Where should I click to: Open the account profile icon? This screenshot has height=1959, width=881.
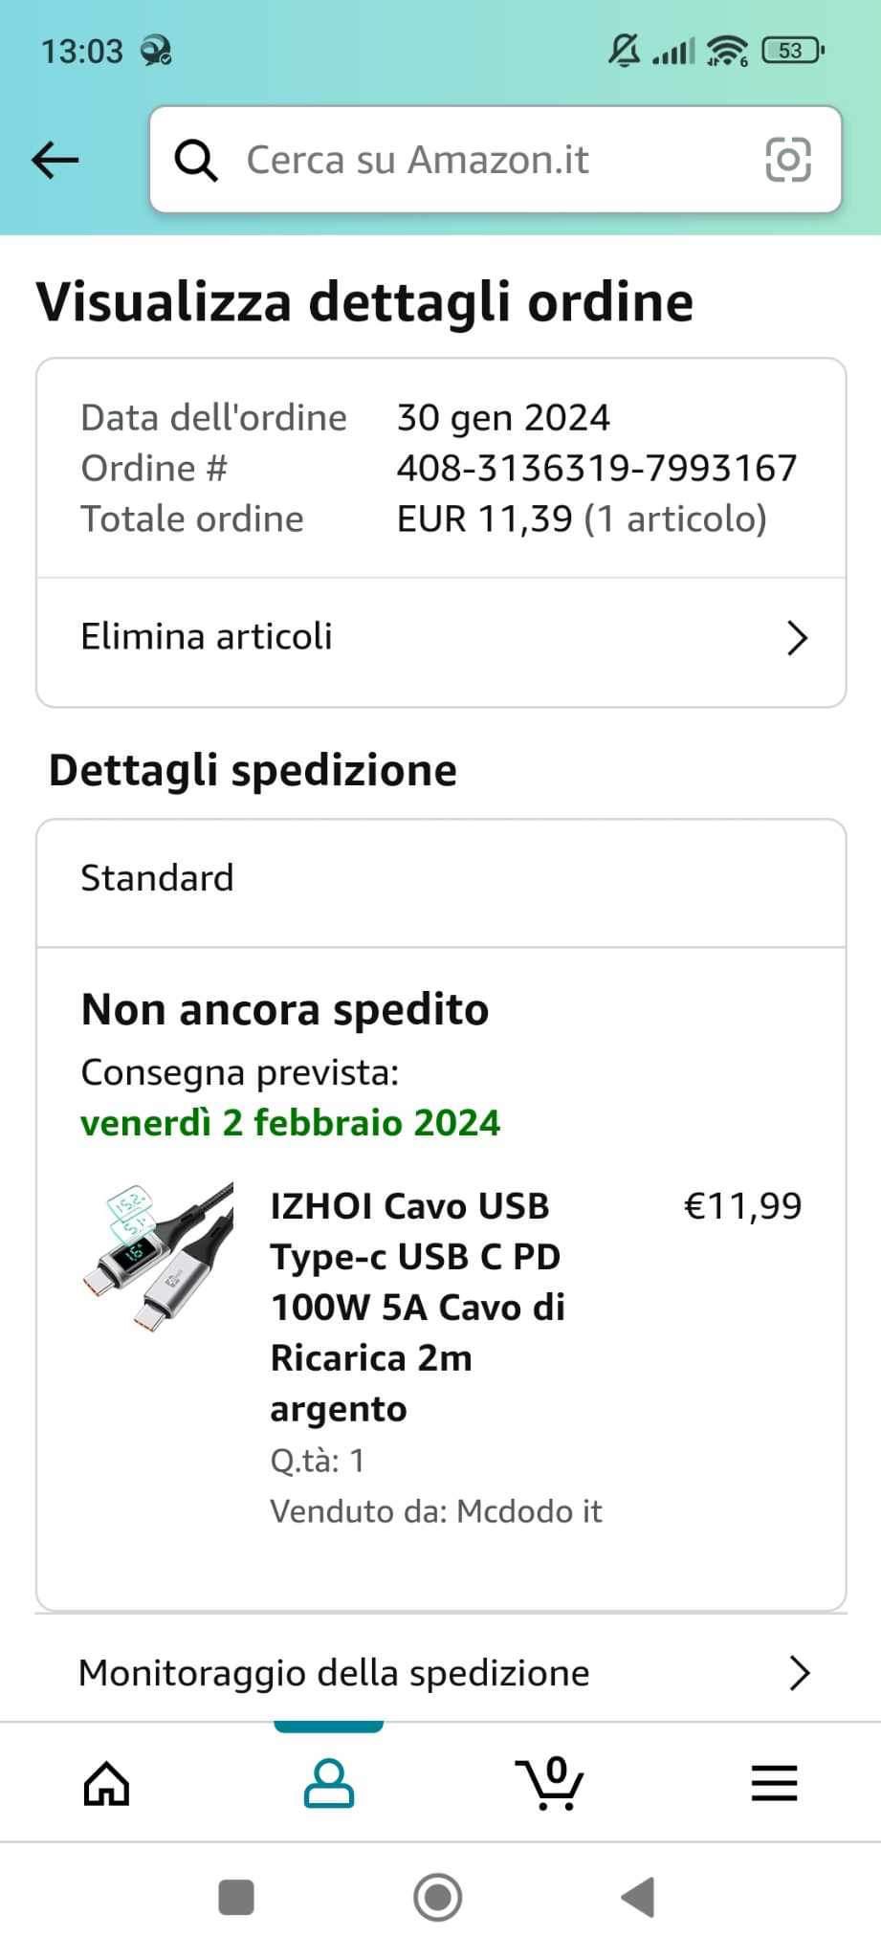pyautogui.click(x=329, y=1783)
